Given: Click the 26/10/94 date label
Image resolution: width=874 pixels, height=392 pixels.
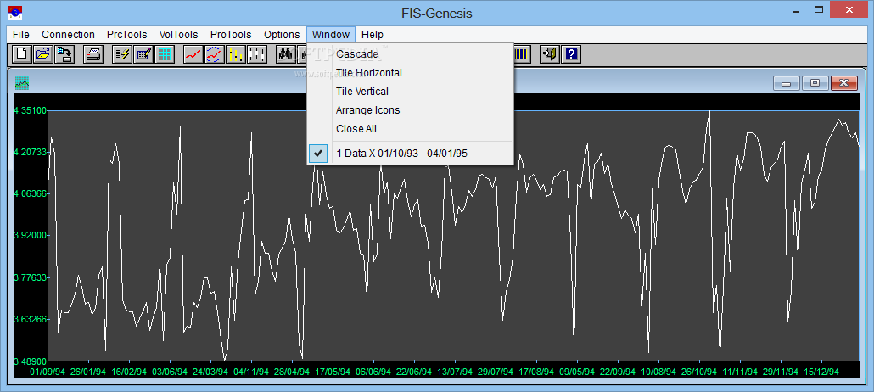Looking at the screenshot, I should point(699,372).
